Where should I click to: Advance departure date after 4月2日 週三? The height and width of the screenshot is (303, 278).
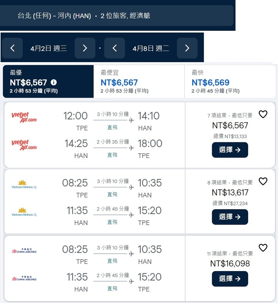(x=85, y=48)
